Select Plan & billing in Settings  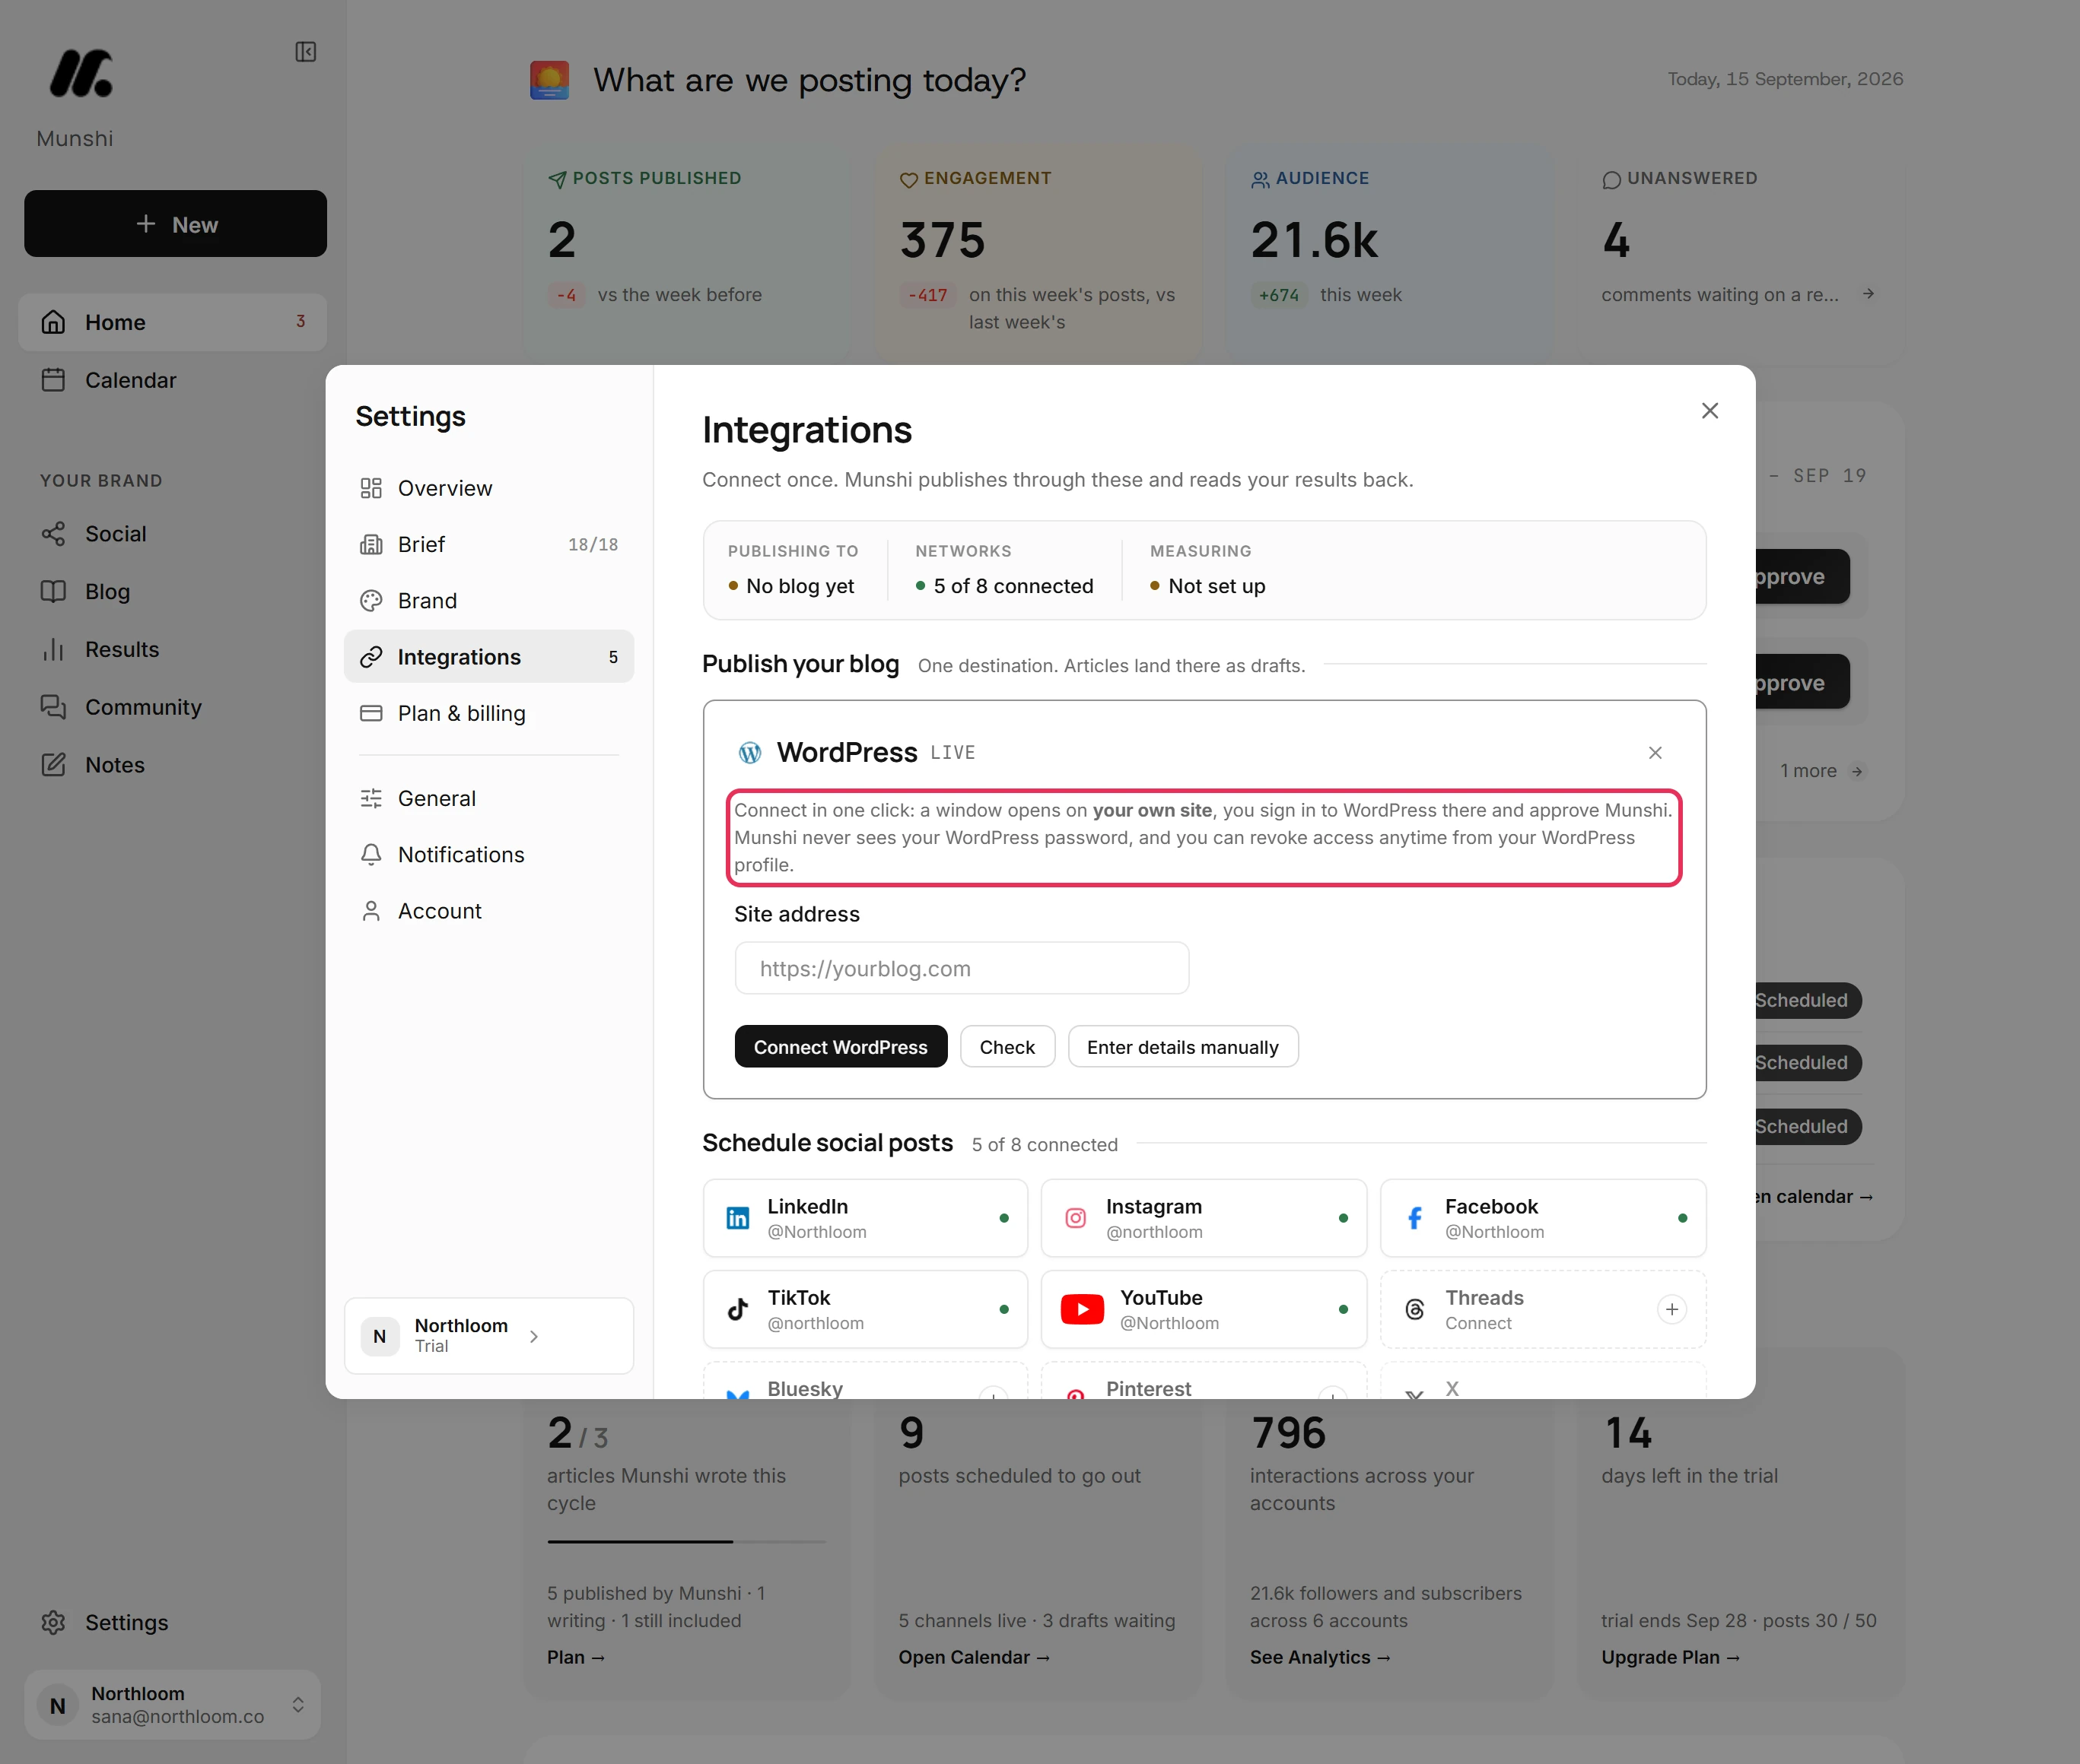tap(488, 713)
